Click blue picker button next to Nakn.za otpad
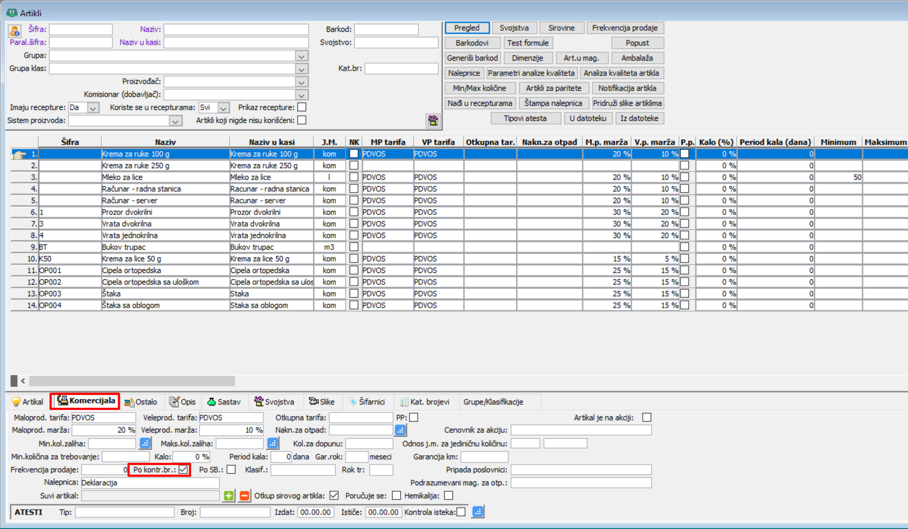This screenshot has height=529, width=908. click(x=400, y=430)
